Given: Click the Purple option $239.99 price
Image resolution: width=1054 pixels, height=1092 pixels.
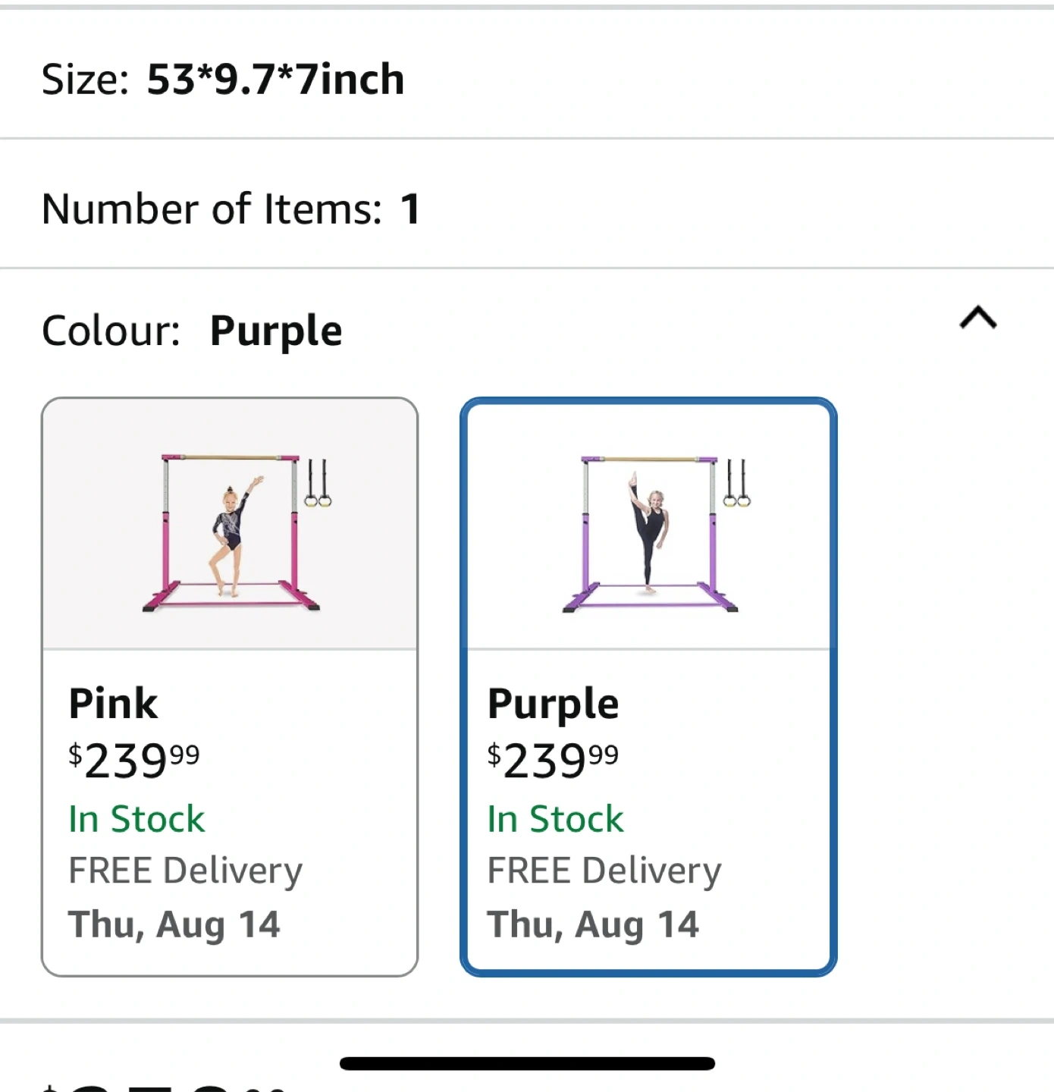Looking at the screenshot, I should (x=553, y=760).
